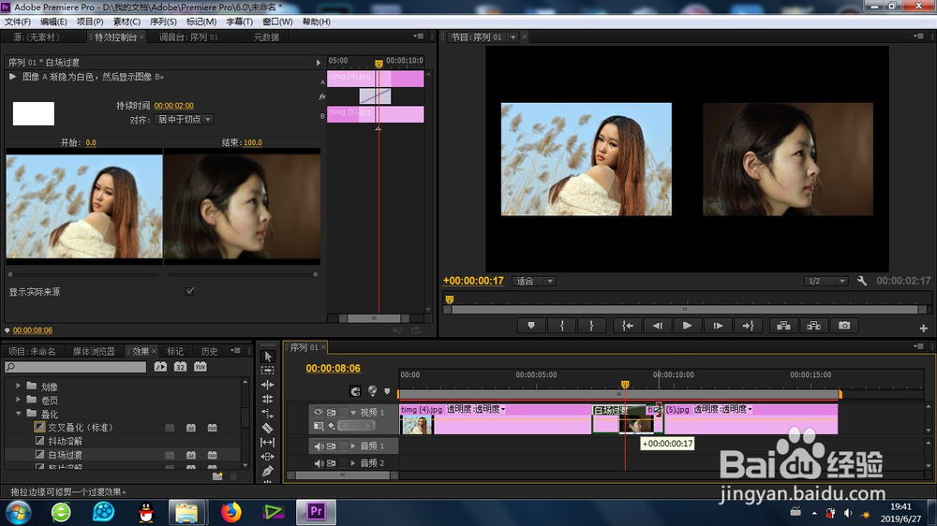Click Mark In button
The image size is (937, 526).
pyautogui.click(x=561, y=326)
